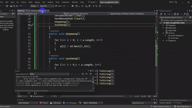
Task: Open the Tools menu
Action: point(57,2)
